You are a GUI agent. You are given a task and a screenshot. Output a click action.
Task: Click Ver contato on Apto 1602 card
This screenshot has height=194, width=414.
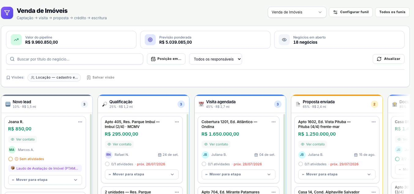313,144
